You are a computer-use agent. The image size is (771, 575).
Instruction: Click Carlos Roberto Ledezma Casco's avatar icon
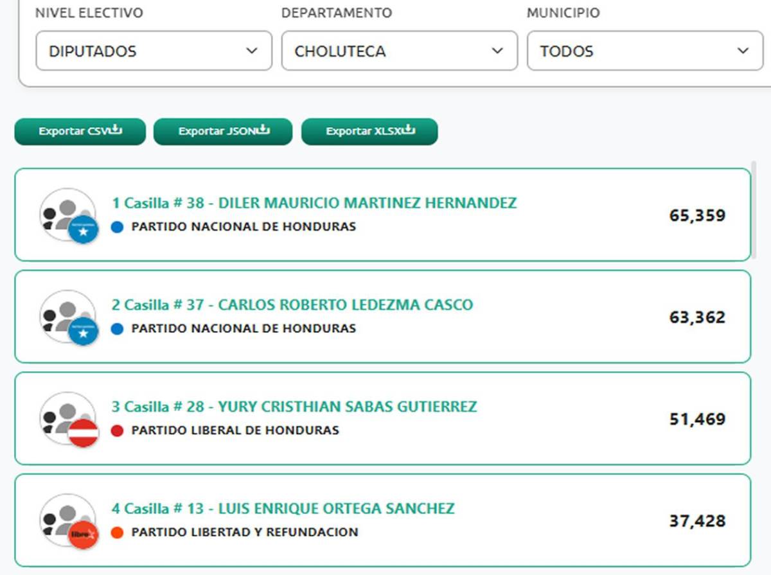tap(68, 317)
